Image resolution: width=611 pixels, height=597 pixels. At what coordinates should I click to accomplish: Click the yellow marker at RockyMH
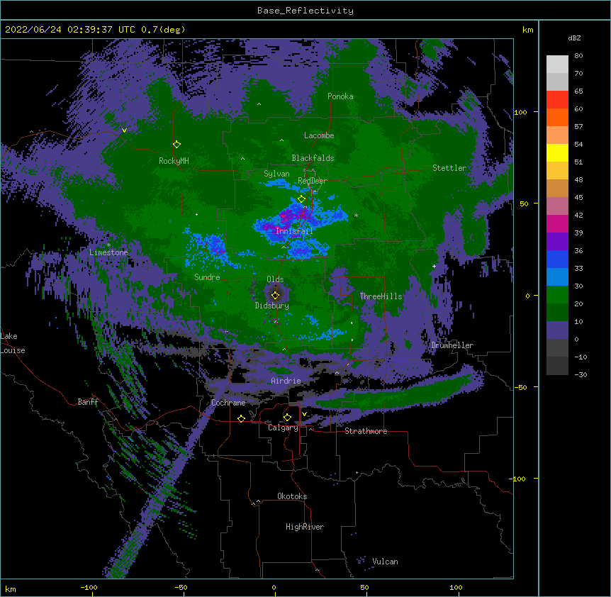pyautogui.click(x=176, y=145)
